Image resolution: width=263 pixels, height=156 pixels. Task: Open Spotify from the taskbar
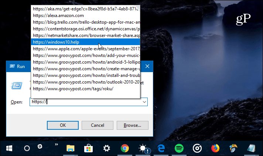pyautogui.click(x=179, y=149)
